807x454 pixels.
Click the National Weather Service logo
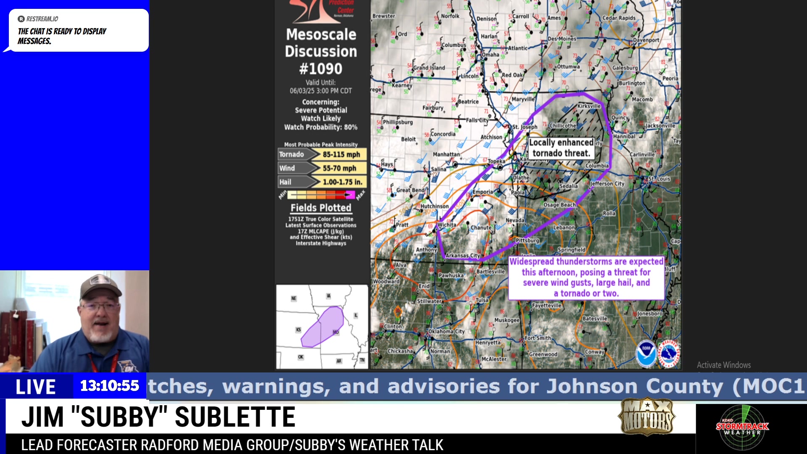click(x=669, y=354)
